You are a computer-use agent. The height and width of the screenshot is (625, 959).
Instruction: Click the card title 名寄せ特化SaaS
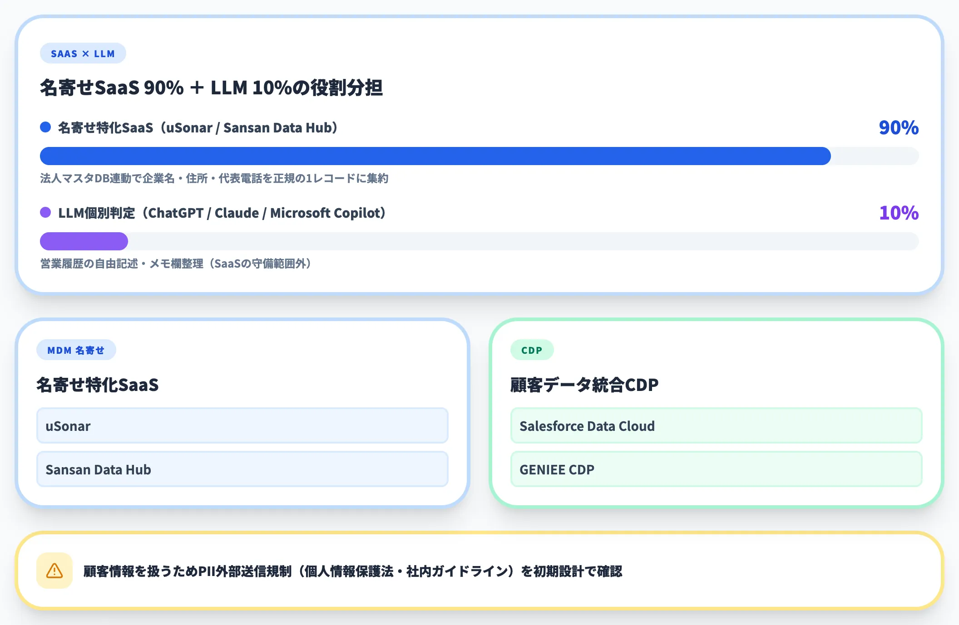(98, 385)
